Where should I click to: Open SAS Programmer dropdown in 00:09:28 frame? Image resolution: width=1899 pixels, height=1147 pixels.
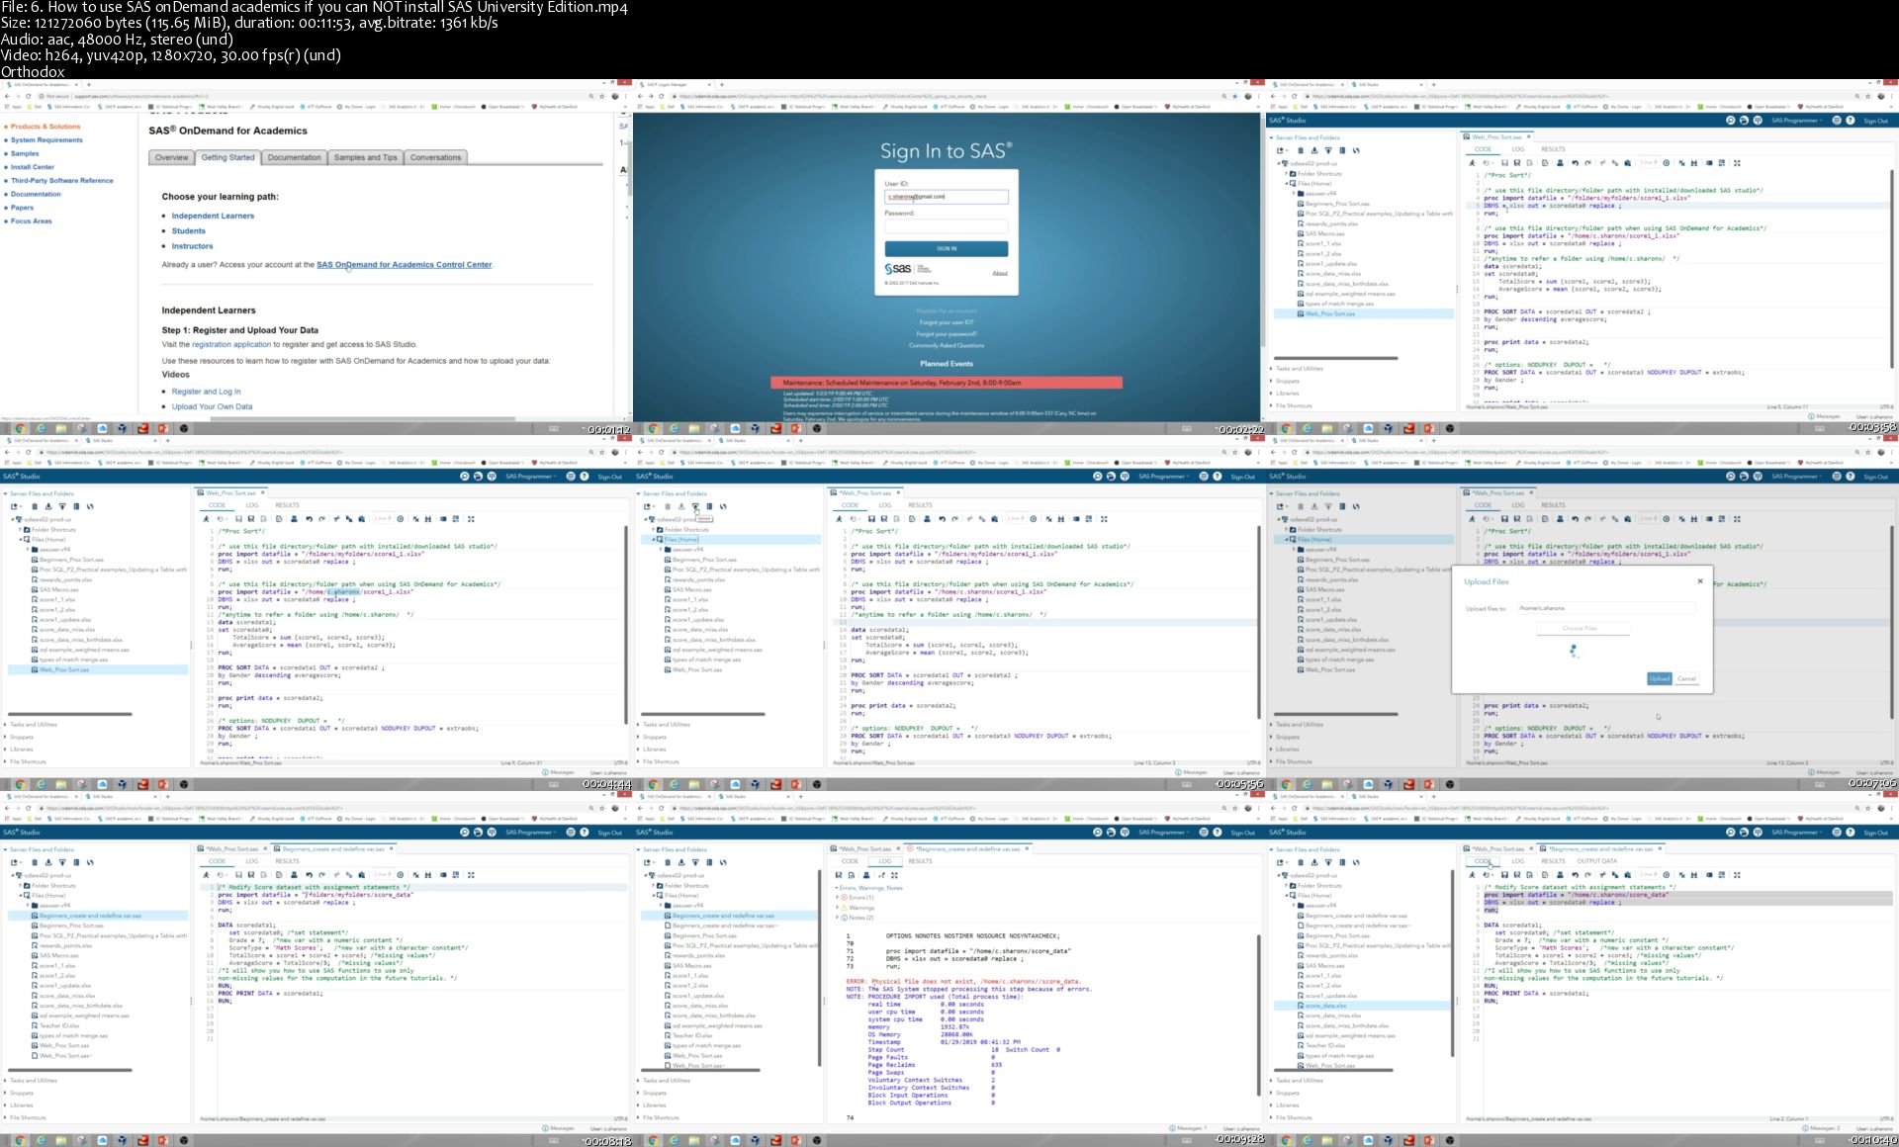click(1164, 833)
